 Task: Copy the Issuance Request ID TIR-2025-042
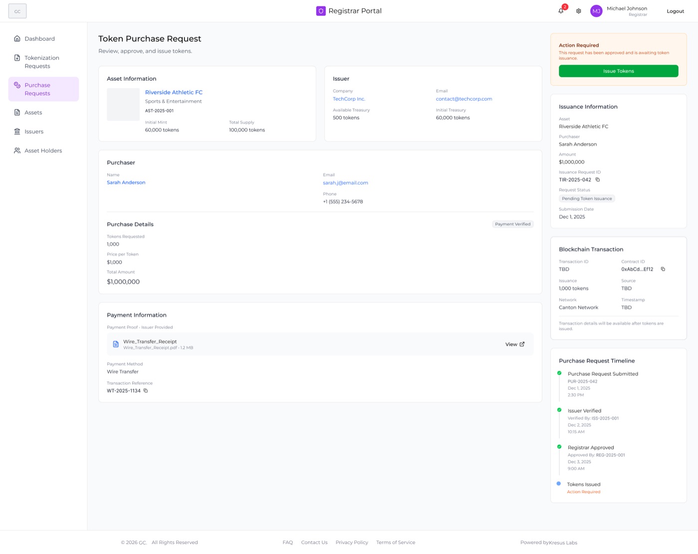click(x=597, y=180)
